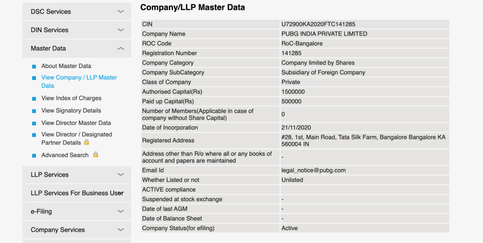Screen dimensions: 483x243
Task: Click the blue bullet beside Advanced Search
Action: click(34, 155)
